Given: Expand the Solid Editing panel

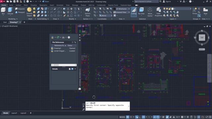Looking at the screenshot, I should tap(43, 19).
